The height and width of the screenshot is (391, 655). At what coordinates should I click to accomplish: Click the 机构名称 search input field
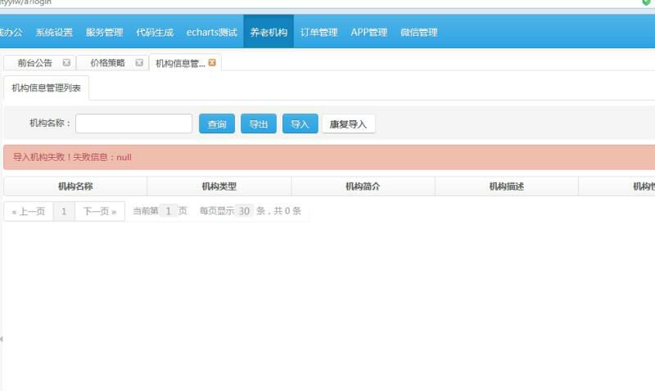pyautogui.click(x=133, y=124)
